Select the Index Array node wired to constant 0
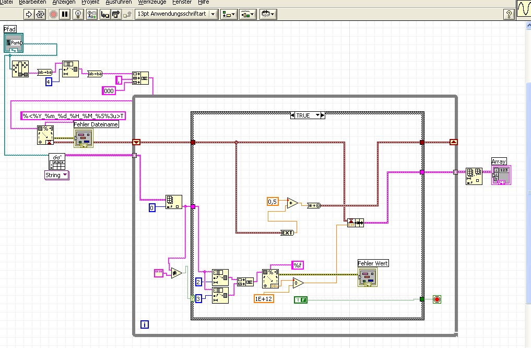 (174, 202)
